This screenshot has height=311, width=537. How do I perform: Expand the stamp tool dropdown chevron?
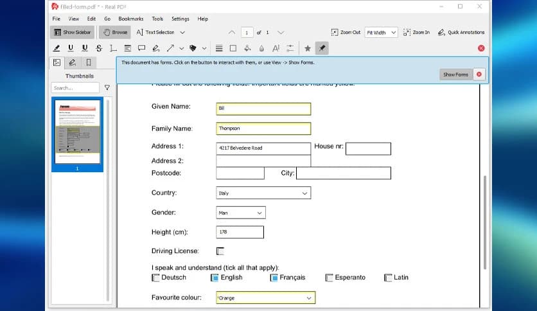pos(204,49)
